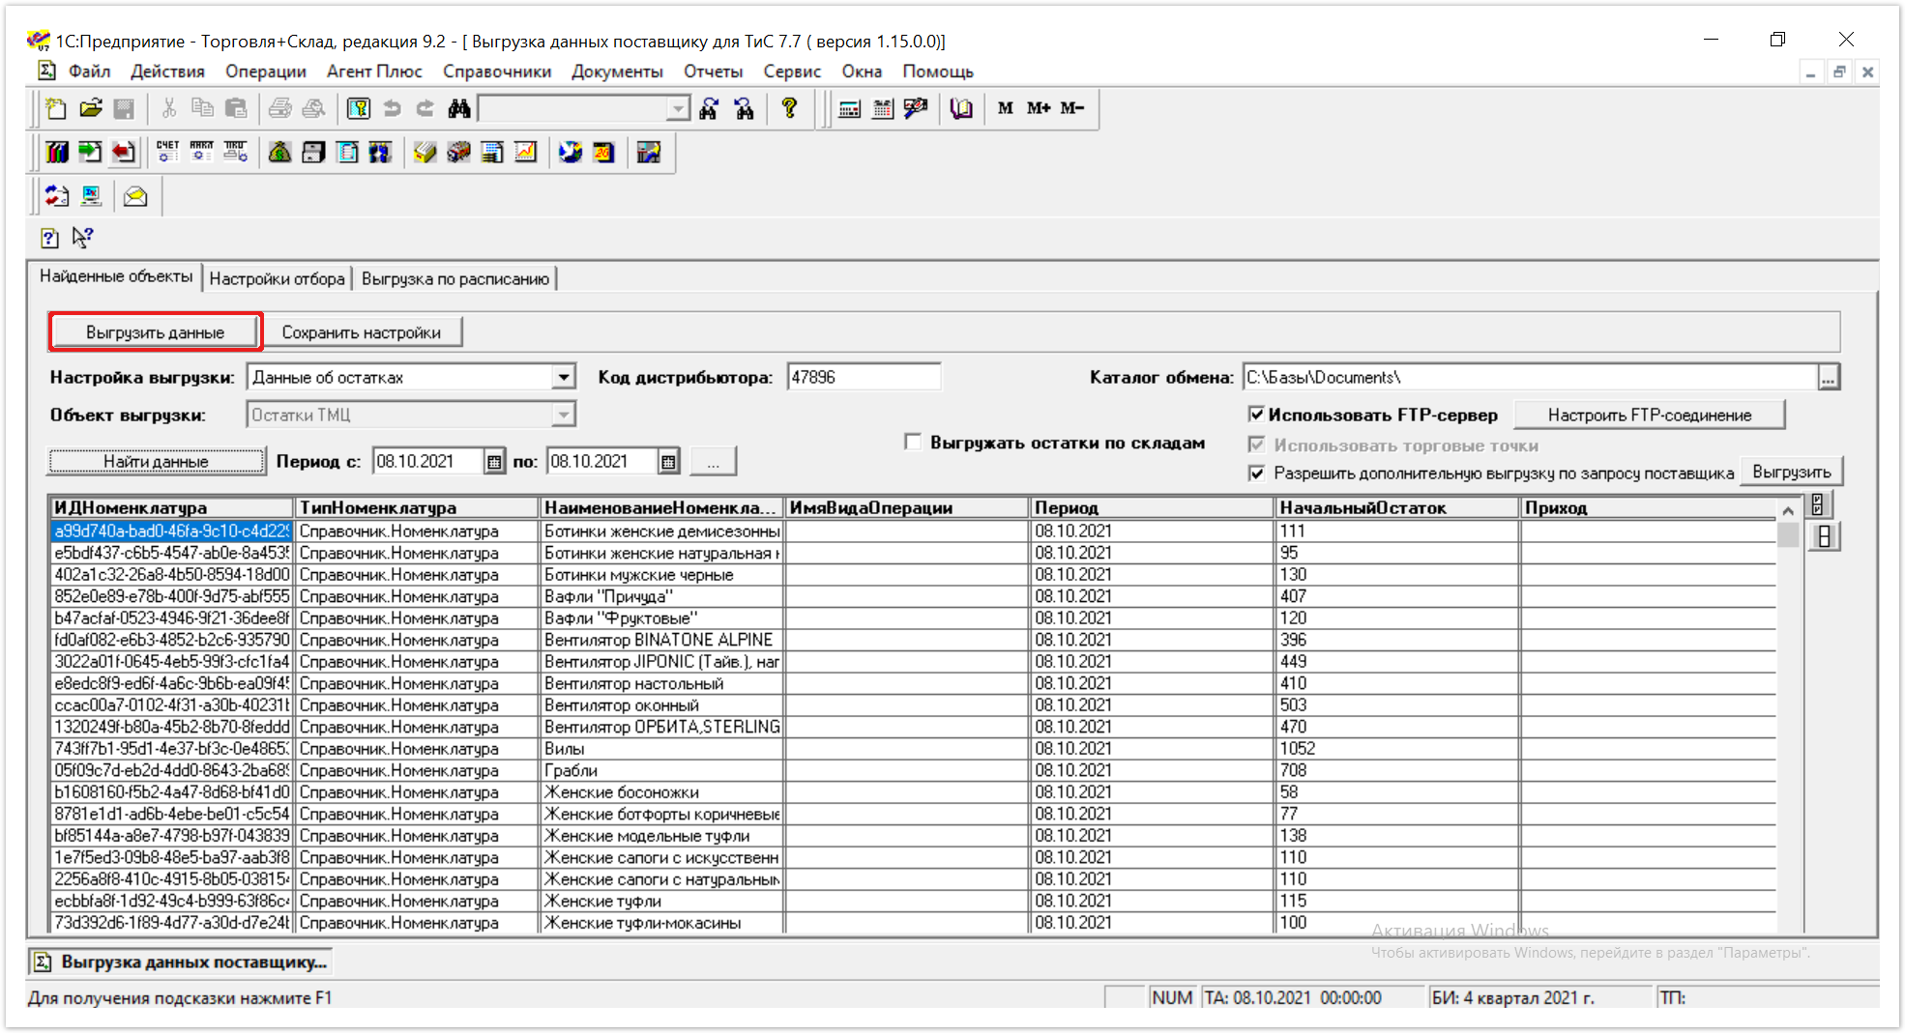Click into 'Код дистрибьютора' field

click(864, 377)
